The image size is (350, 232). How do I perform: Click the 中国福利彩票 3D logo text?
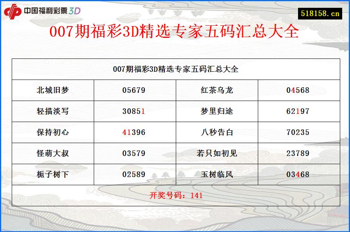pyautogui.click(x=52, y=11)
